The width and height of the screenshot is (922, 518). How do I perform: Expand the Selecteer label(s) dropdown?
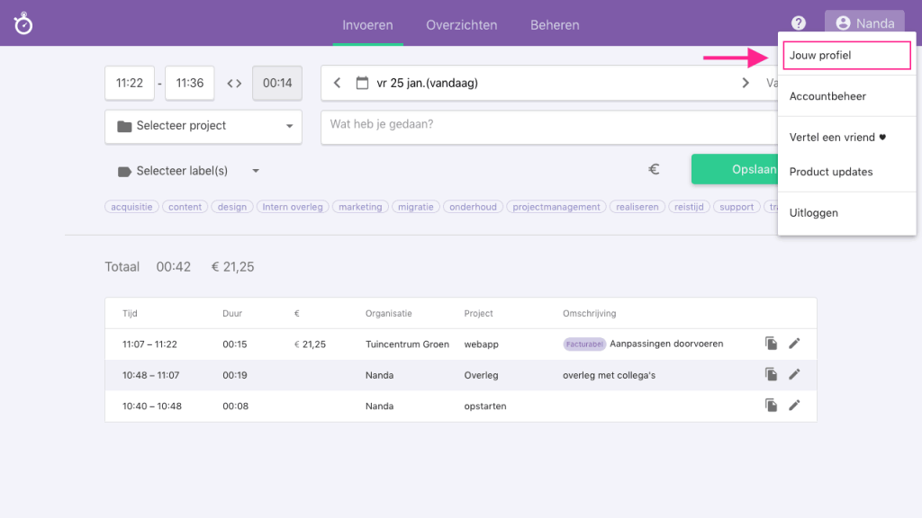point(188,171)
